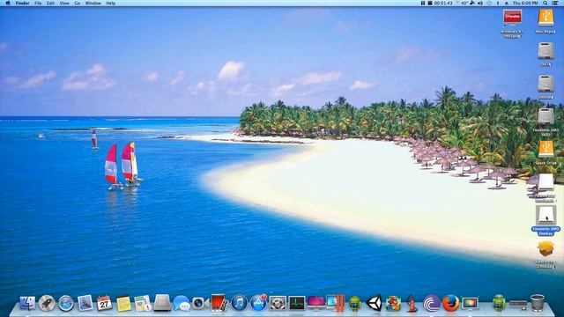Open green Android icon beside Unity
The height and width of the screenshot is (317, 564).
point(354,303)
